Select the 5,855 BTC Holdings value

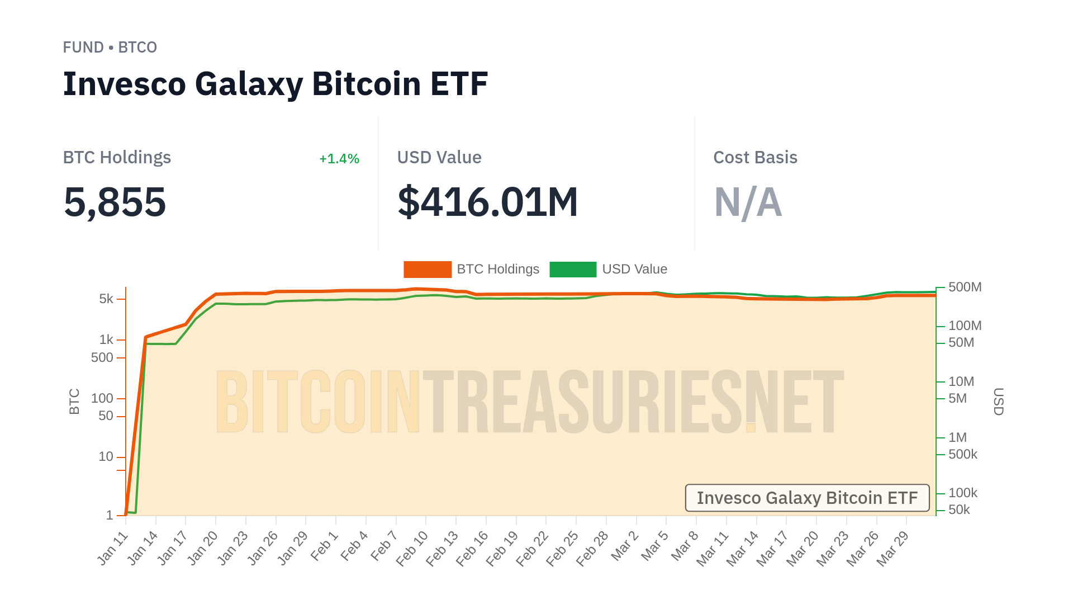point(115,202)
